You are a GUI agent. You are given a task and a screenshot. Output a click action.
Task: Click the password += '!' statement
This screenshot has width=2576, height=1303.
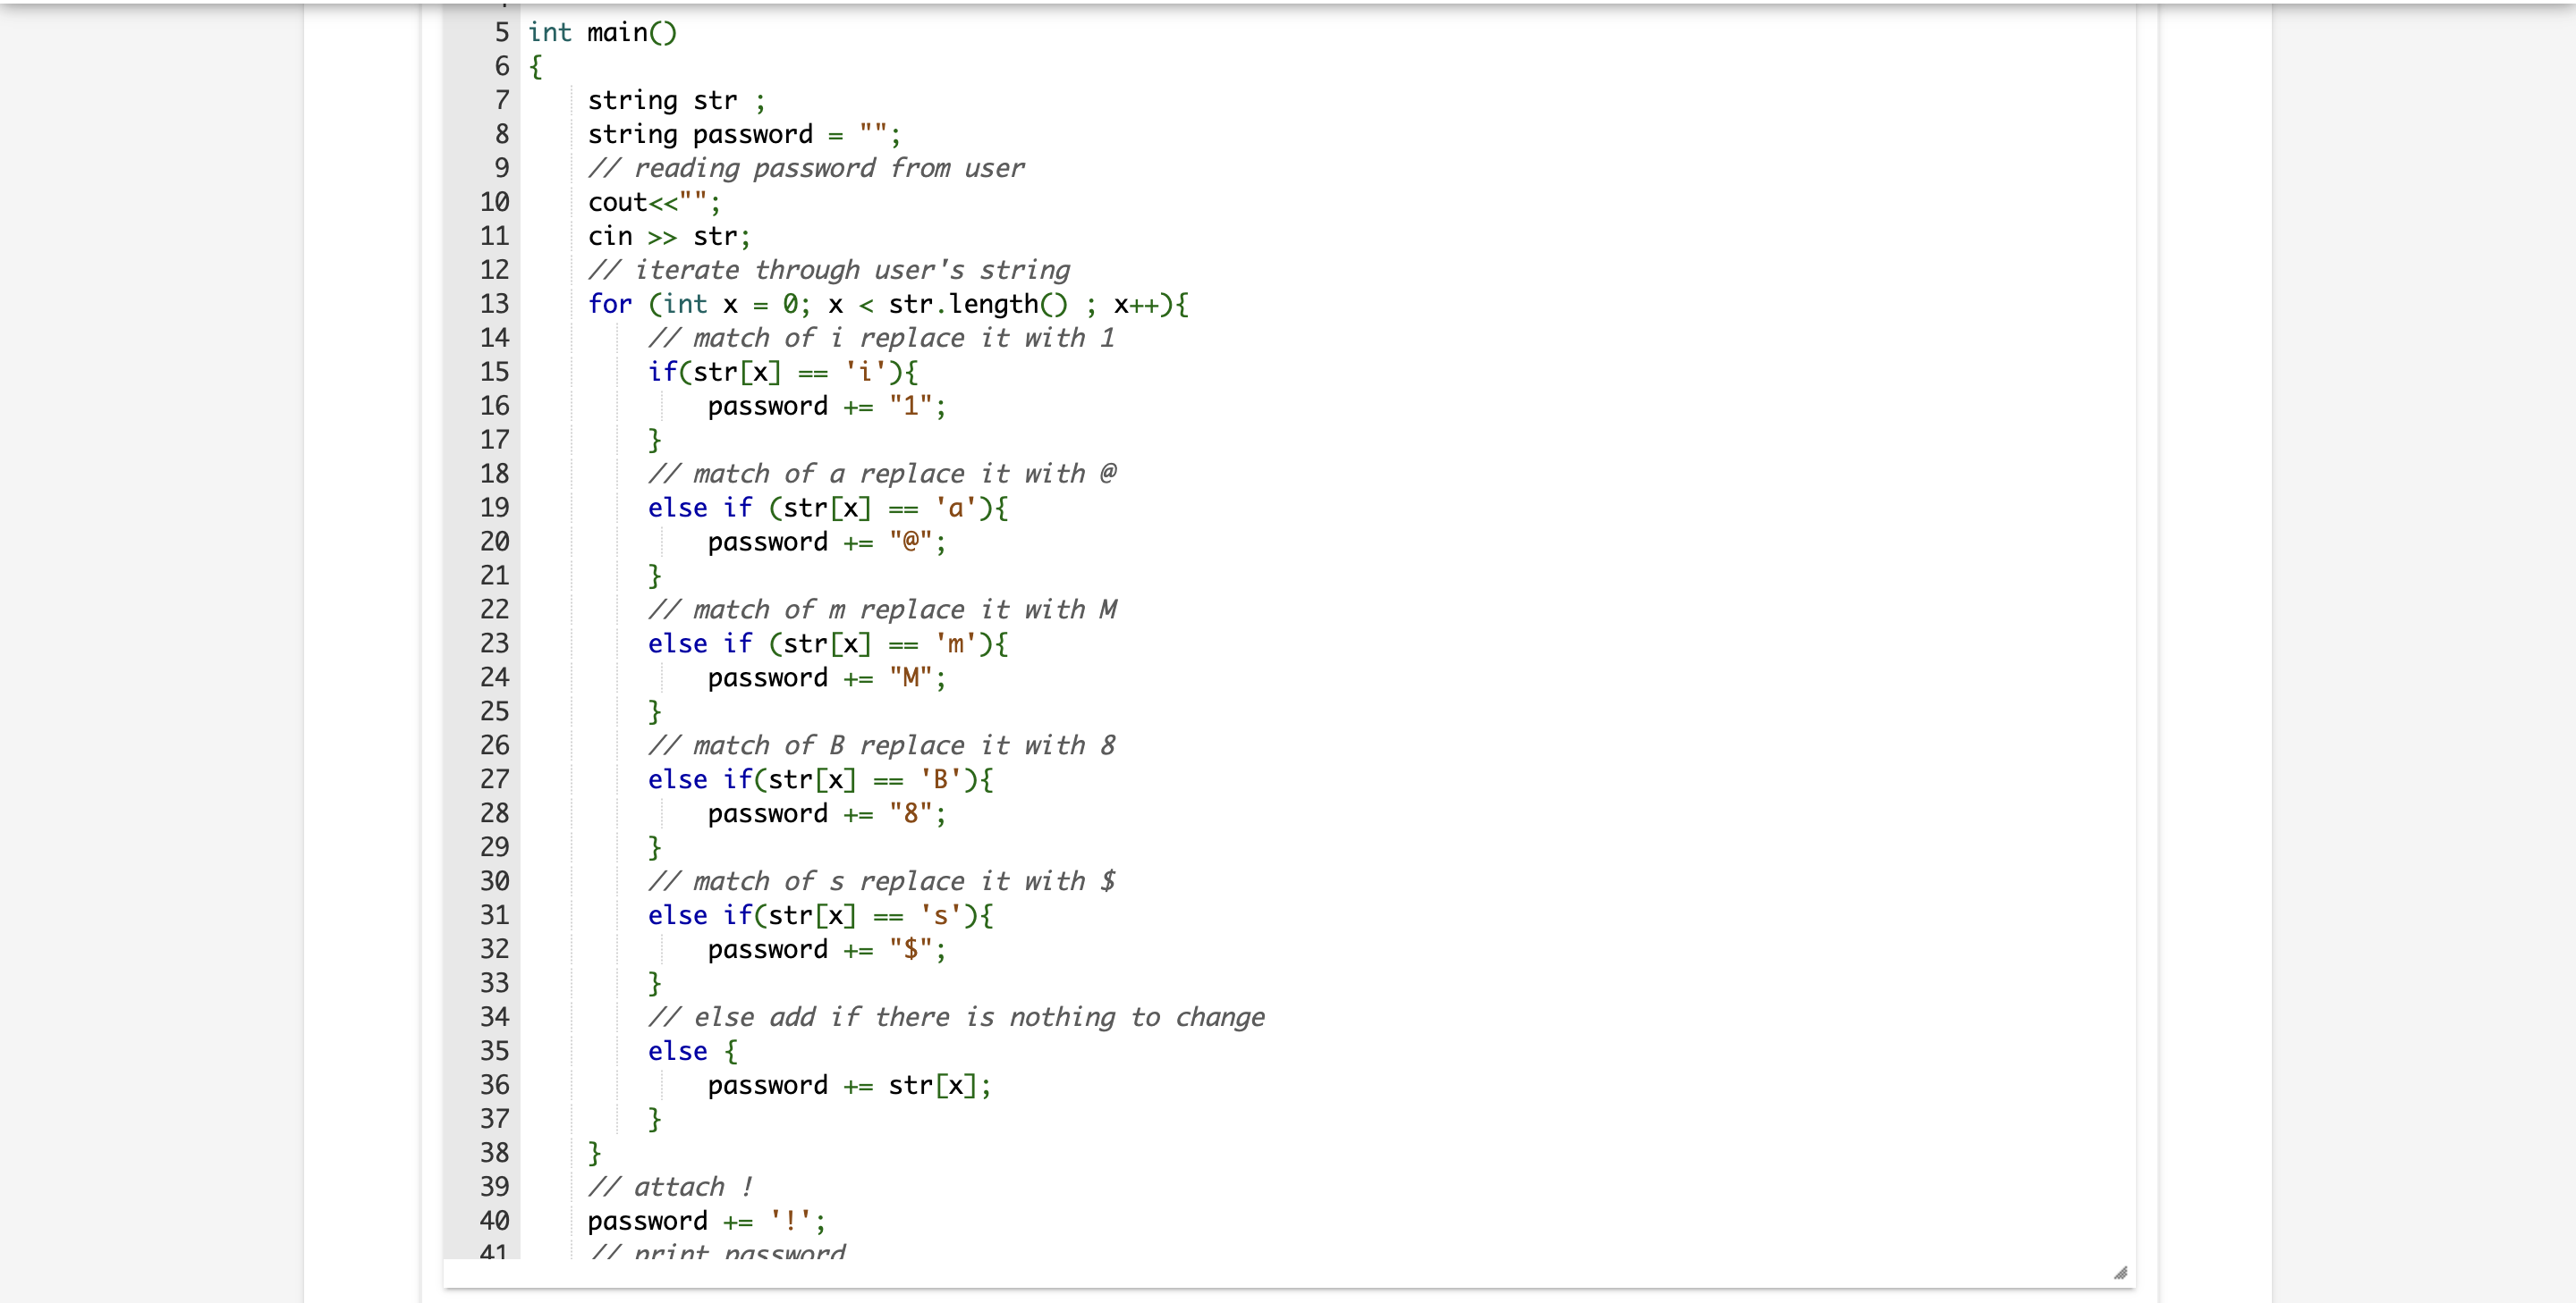point(707,1221)
